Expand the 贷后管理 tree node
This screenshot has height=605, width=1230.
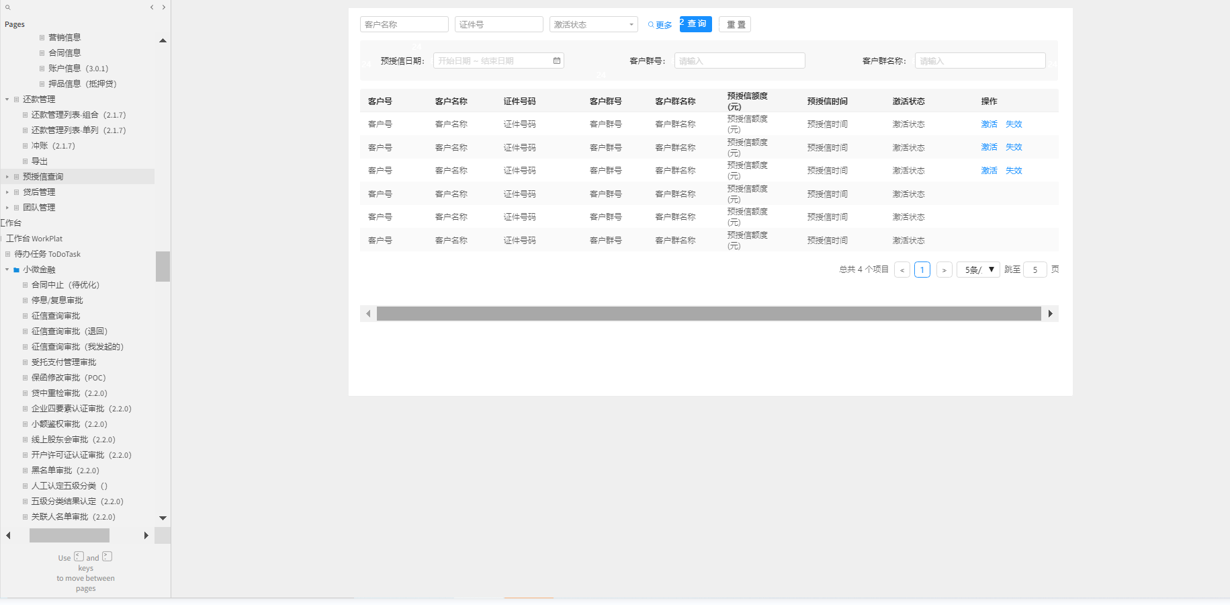[7, 192]
